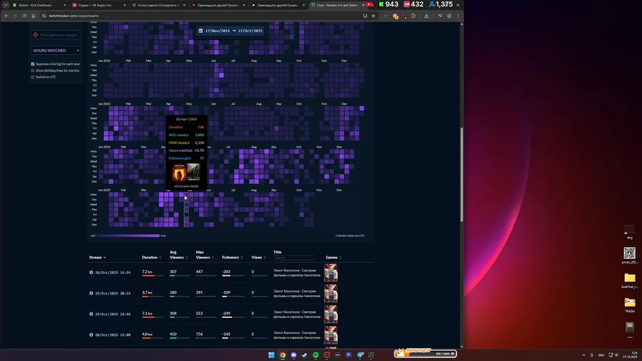The width and height of the screenshot is (642, 361).
Task: Click the calendar icon in date range
Action: (x=201, y=31)
